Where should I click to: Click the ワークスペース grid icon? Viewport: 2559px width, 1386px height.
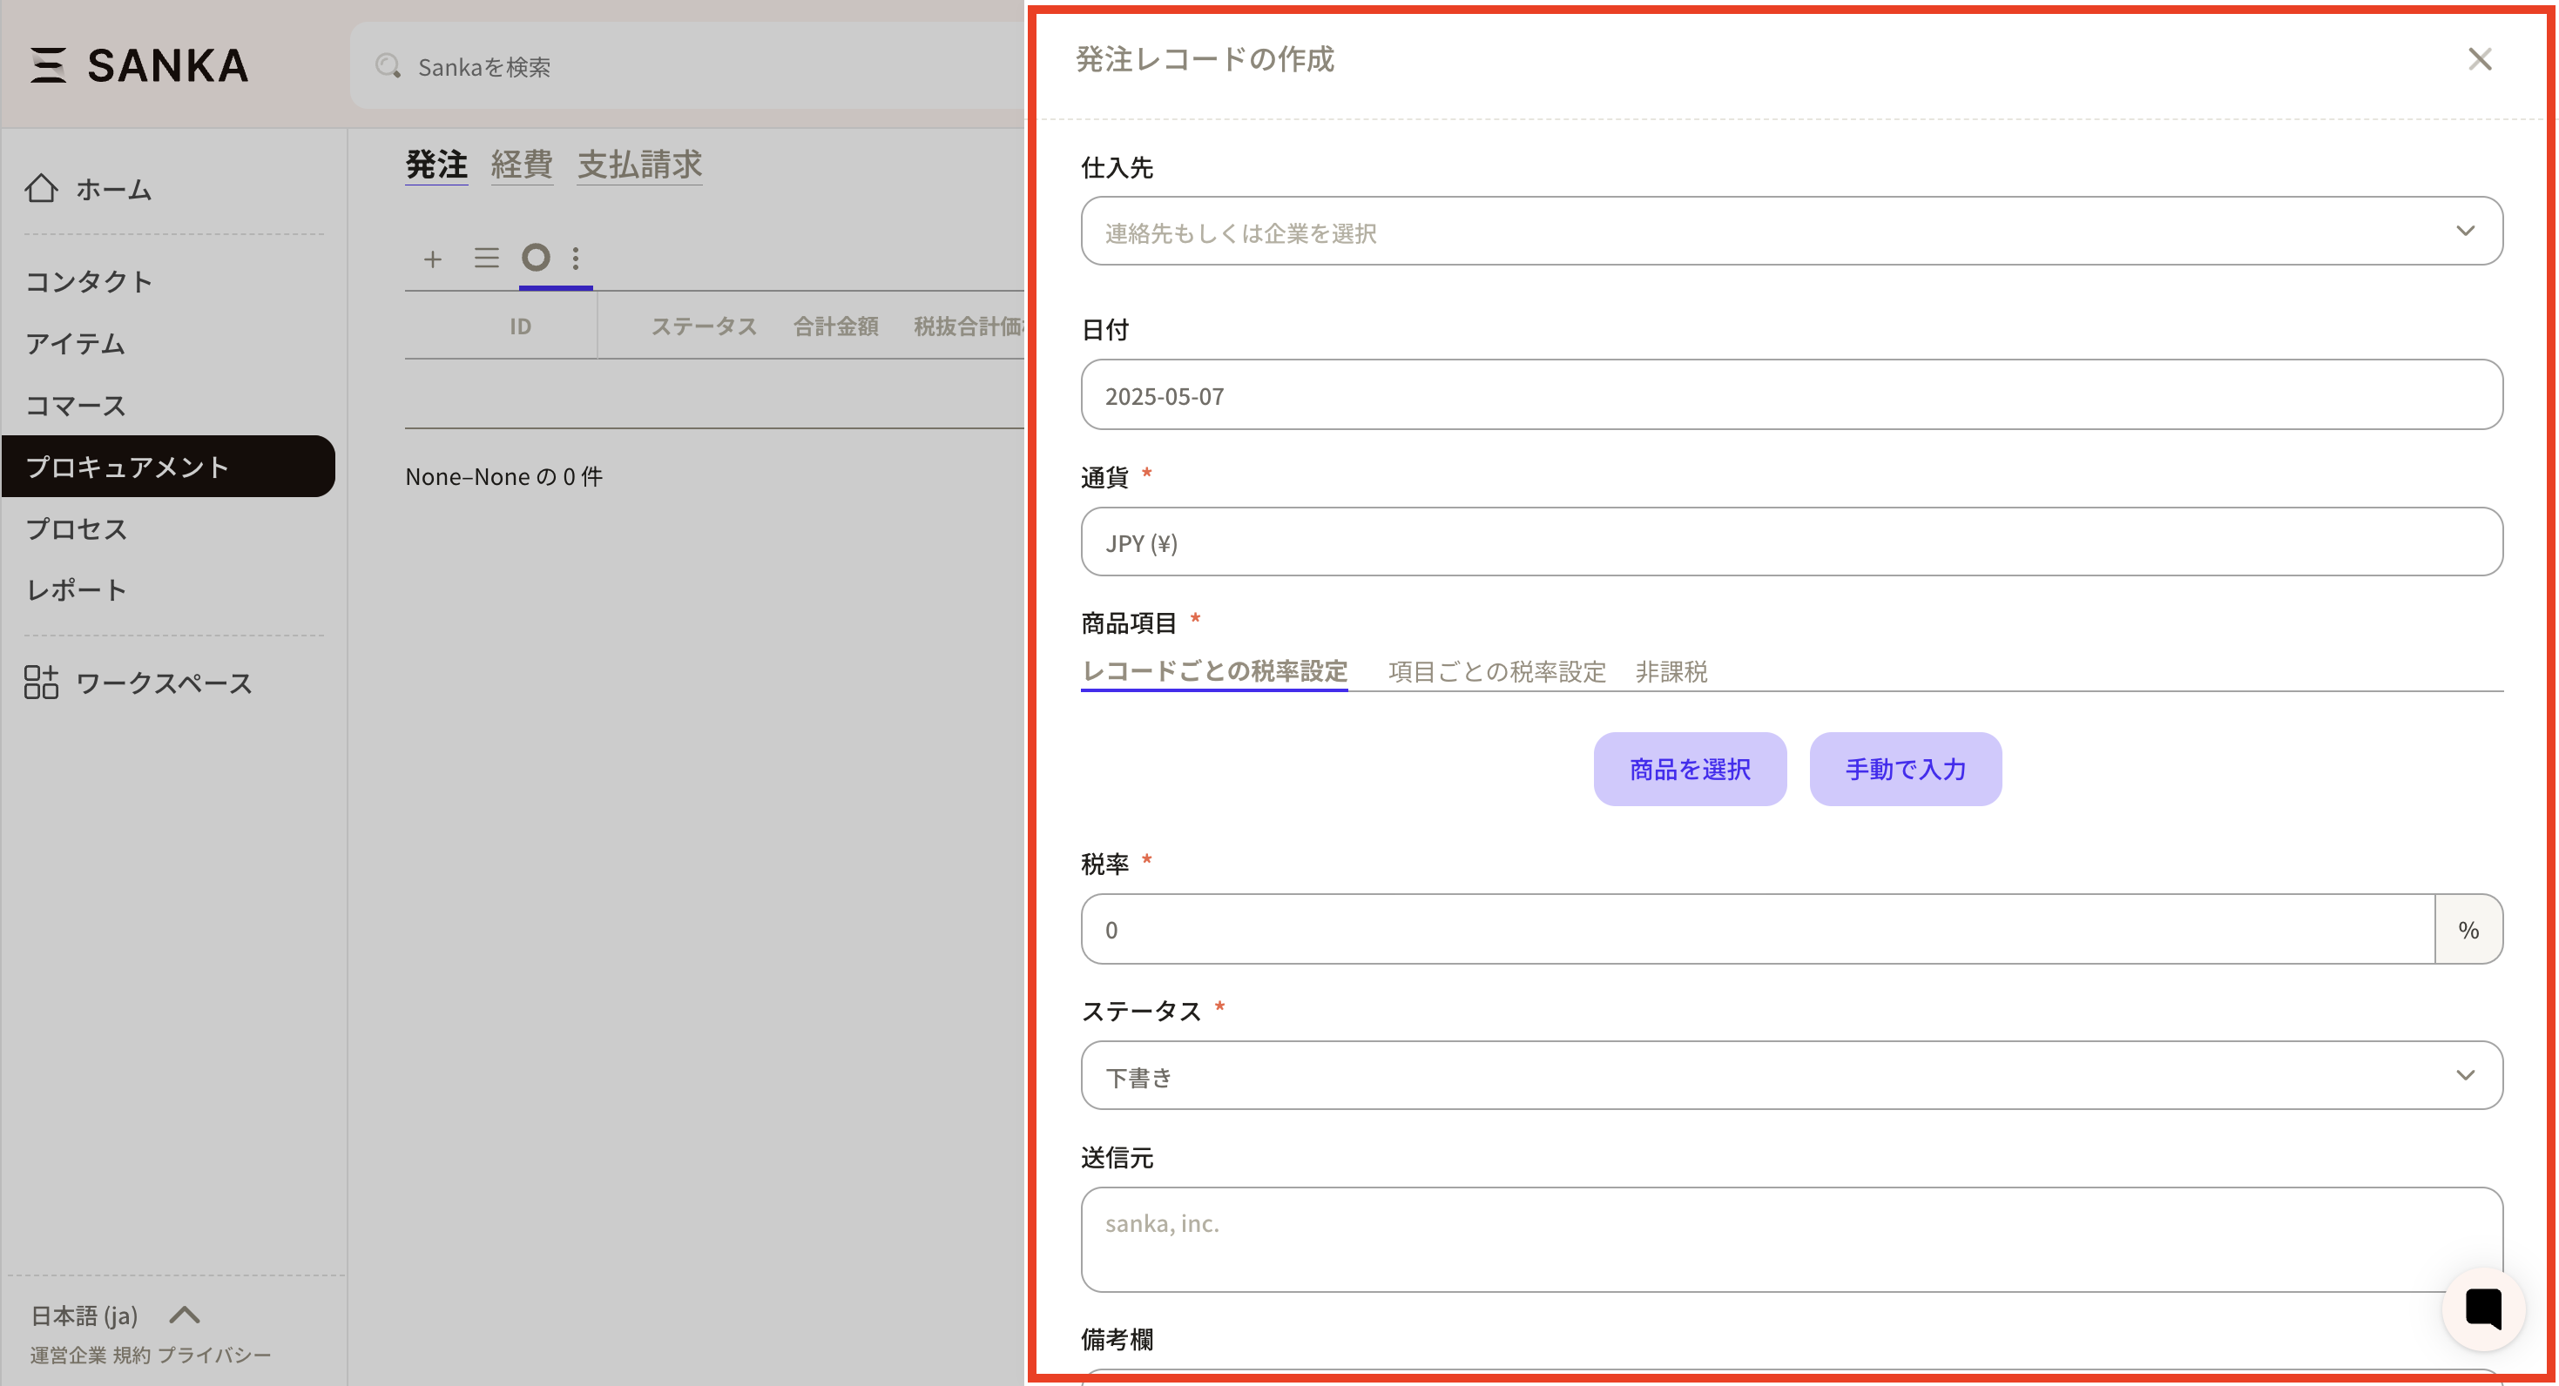41,682
